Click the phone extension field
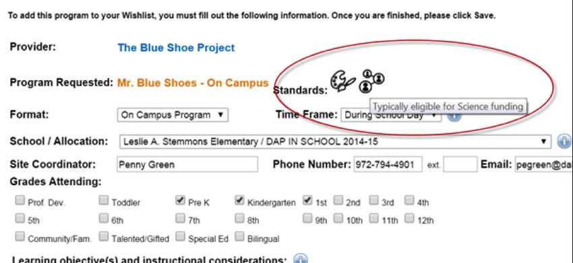The width and height of the screenshot is (573, 263). pos(460,165)
